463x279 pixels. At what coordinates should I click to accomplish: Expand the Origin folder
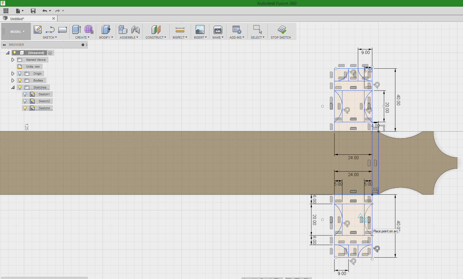tap(13, 73)
